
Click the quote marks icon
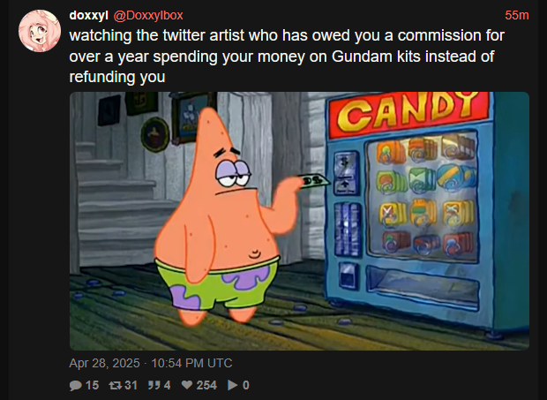point(154,385)
